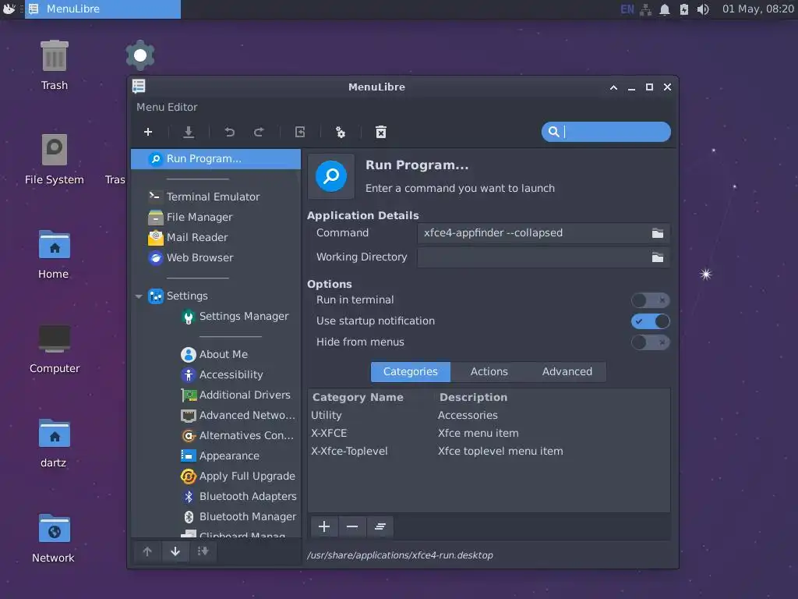Disable Use startup notification switch
The width and height of the screenshot is (798, 599).
click(x=650, y=321)
